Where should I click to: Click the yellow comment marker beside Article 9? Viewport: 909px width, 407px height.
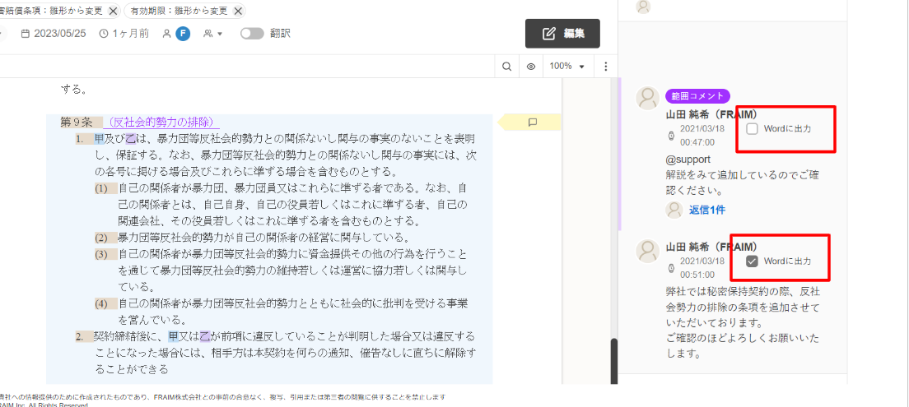532,123
